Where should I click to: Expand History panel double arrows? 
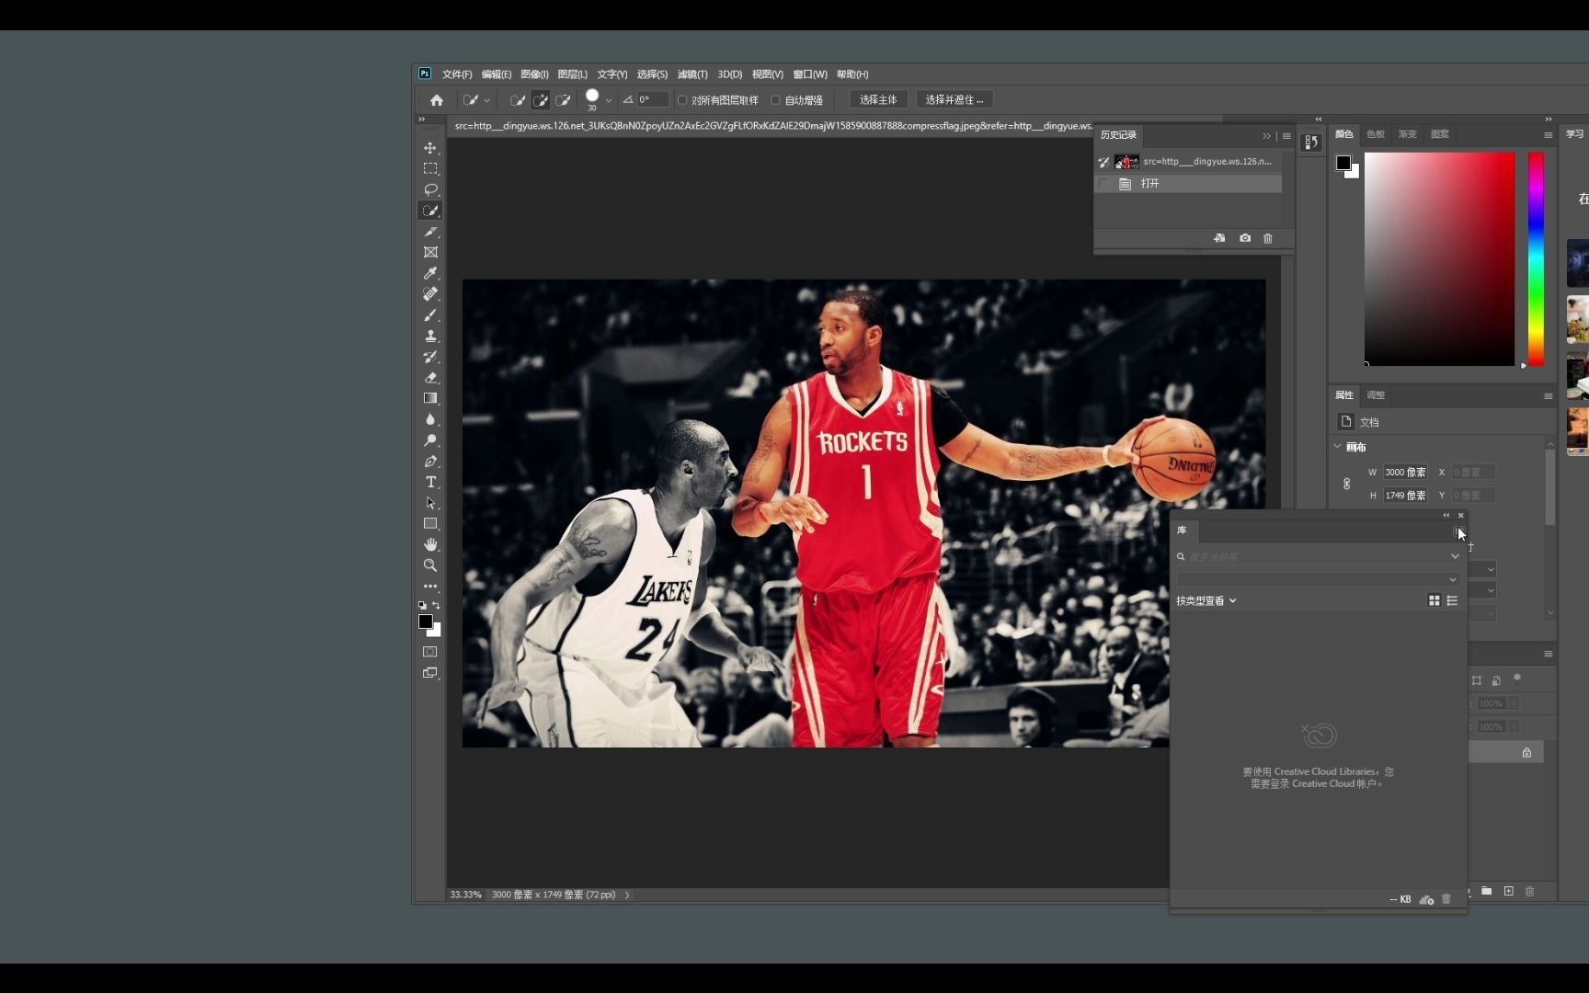1266,136
